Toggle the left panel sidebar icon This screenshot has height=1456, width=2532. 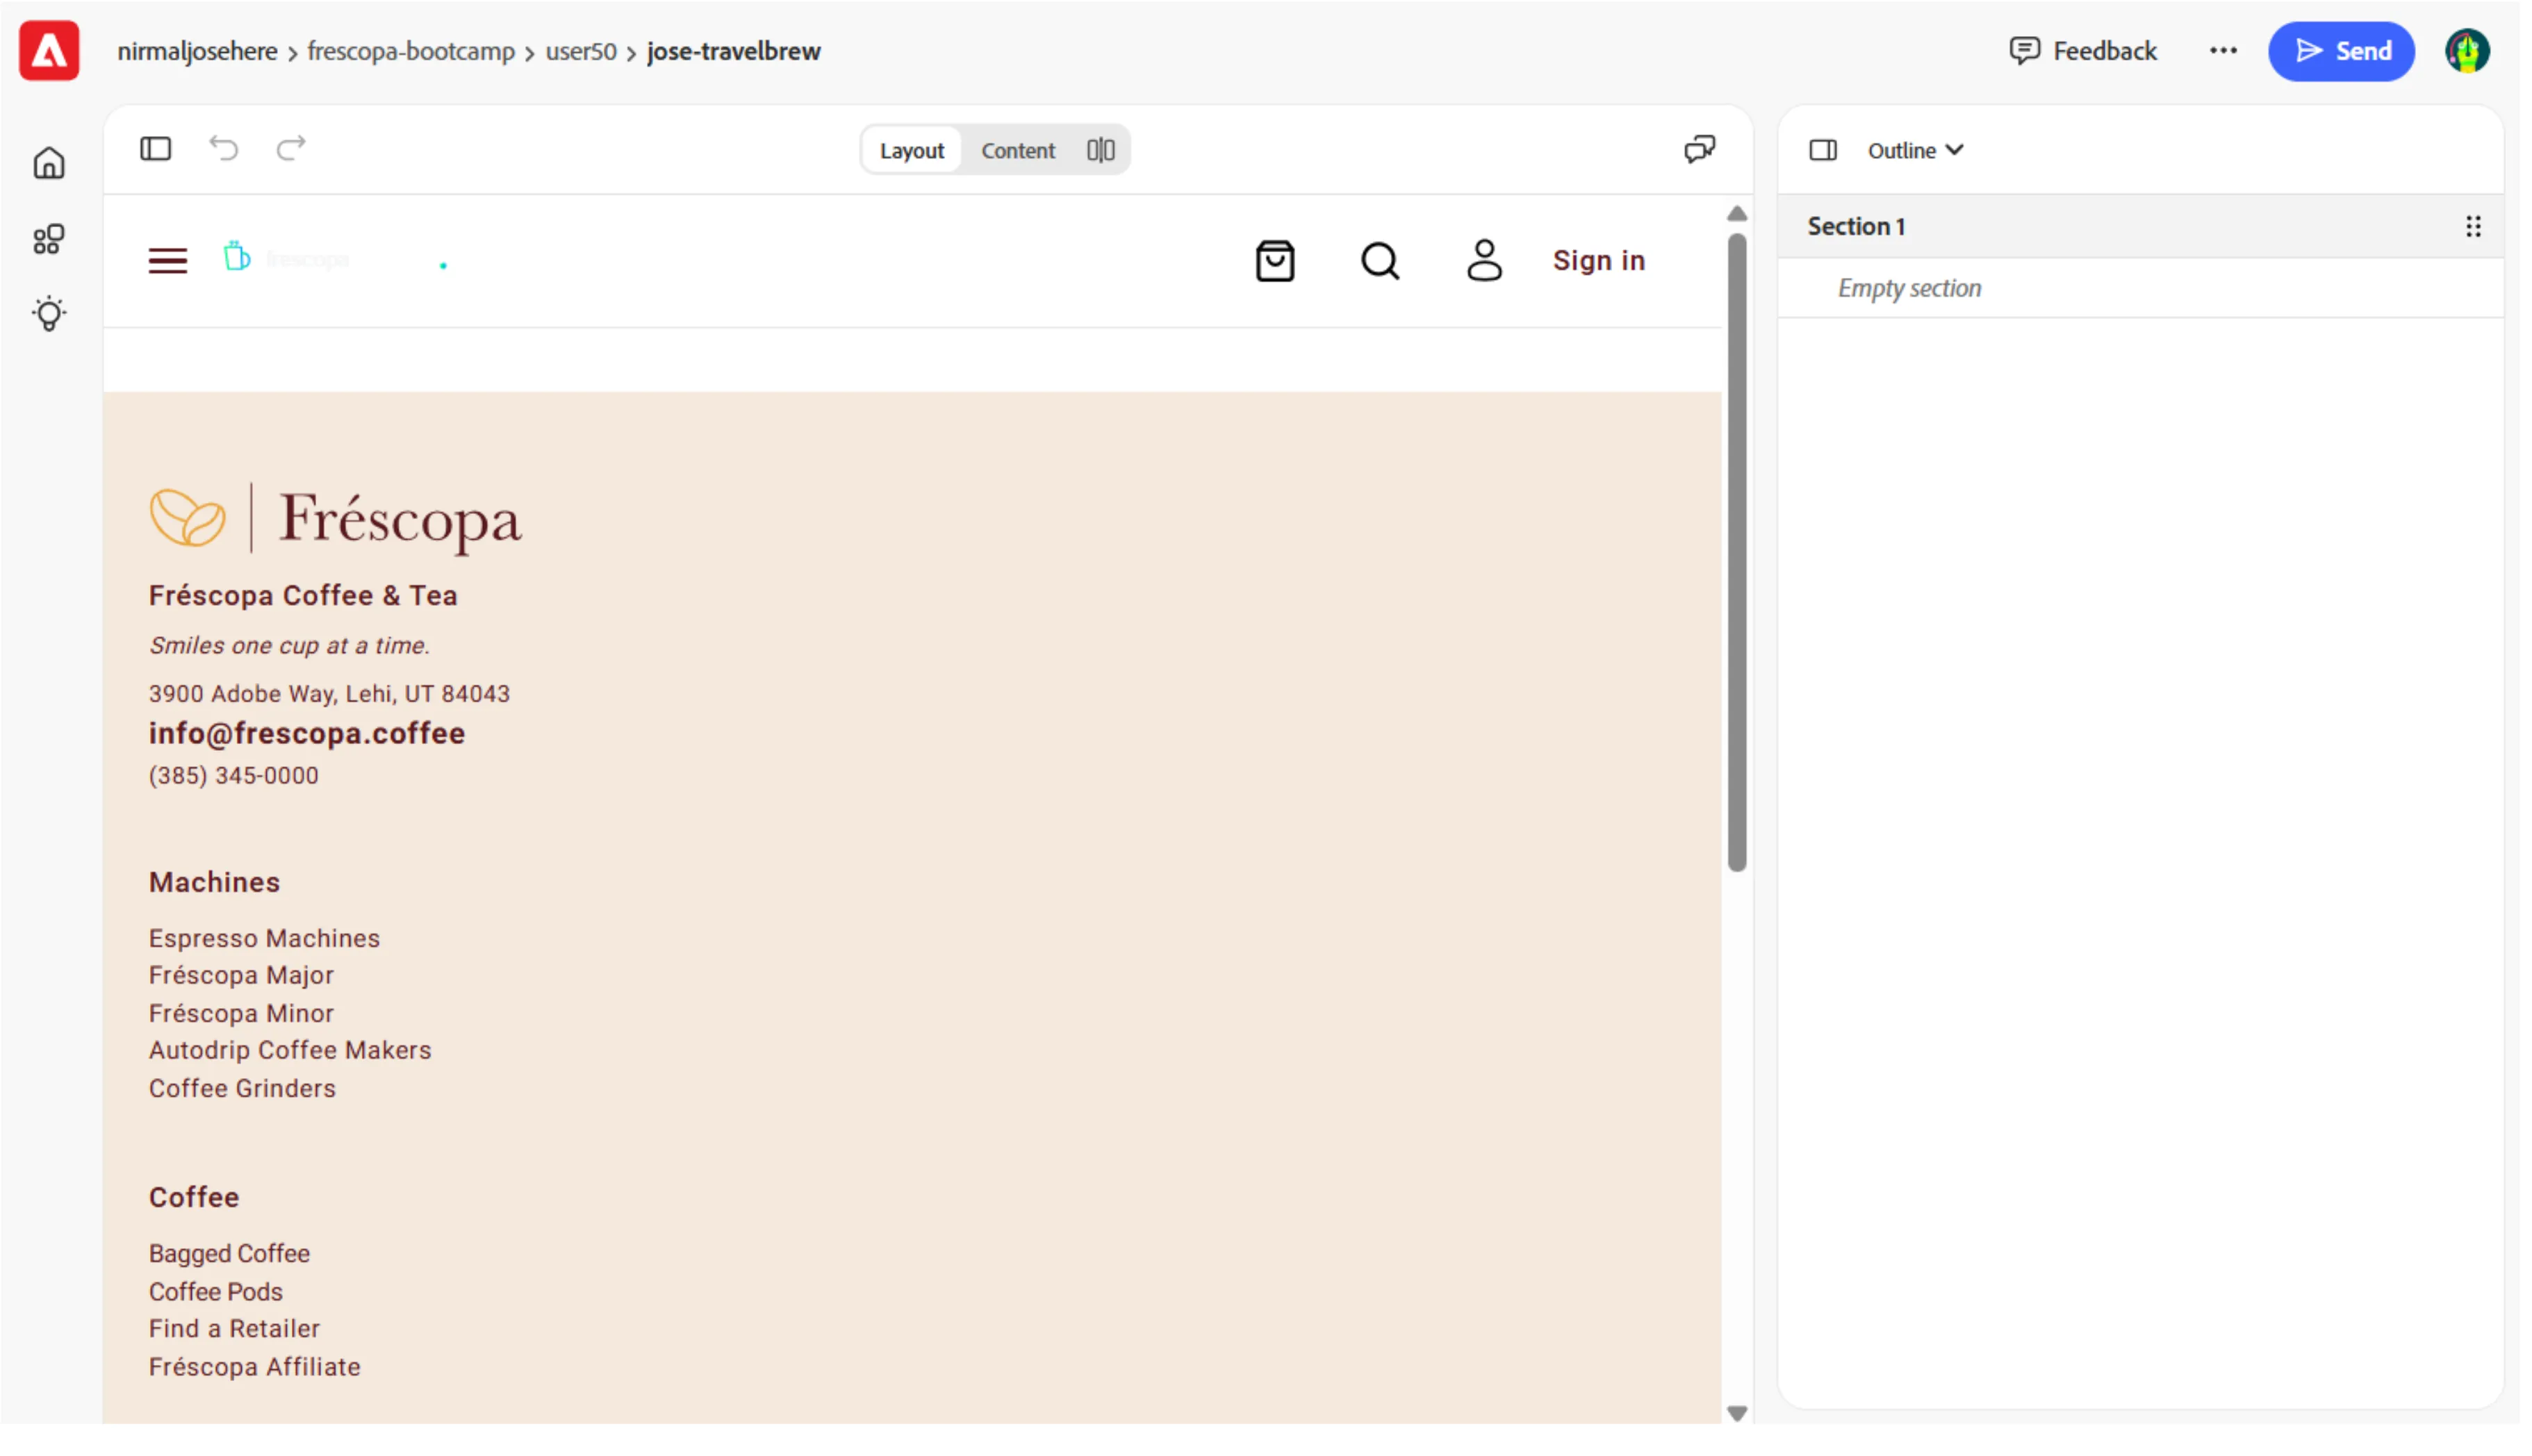click(x=155, y=149)
